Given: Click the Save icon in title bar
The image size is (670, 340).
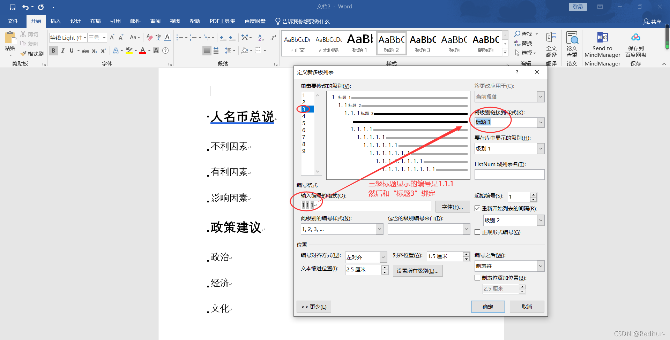Looking at the screenshot, I should point(13,7).
